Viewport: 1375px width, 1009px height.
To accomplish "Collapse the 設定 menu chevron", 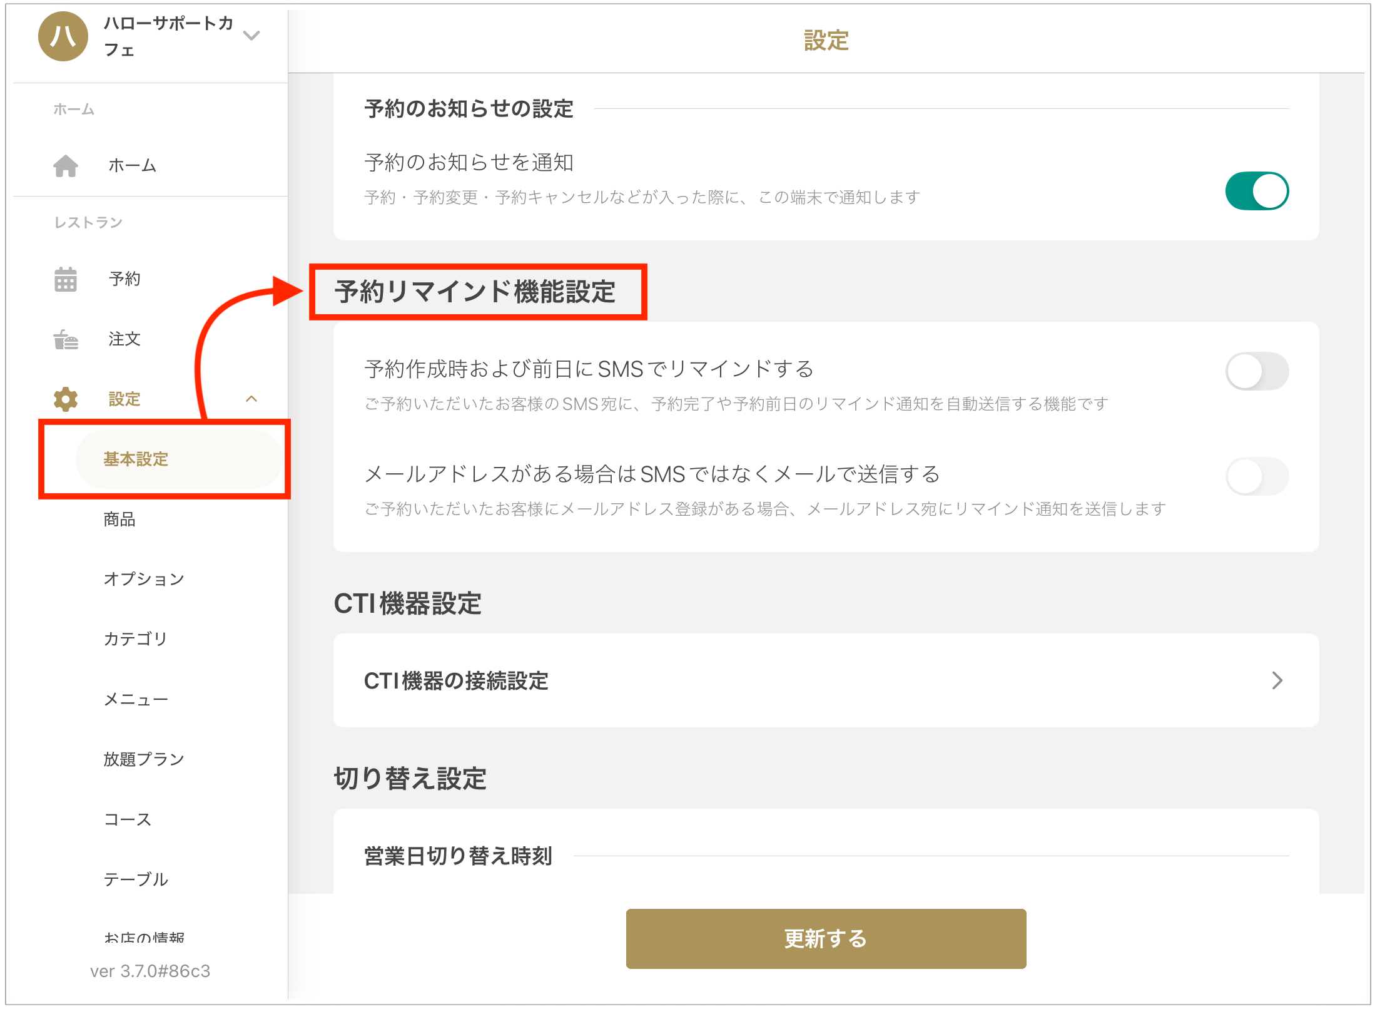I will click(251, 399).
